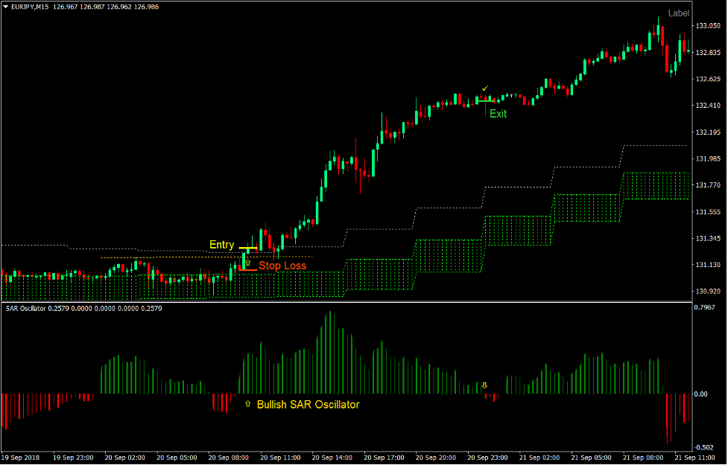Viewport: 728px width, 465px height.
Task: Open the chart symbol dropdown triangle beside EURJPY,M15
Action: click(x=6, y=7)
